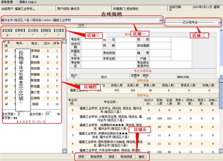Toggle checkbox for student 李炜洁
This screenshot has width=223, height=161.
(6, 51)
